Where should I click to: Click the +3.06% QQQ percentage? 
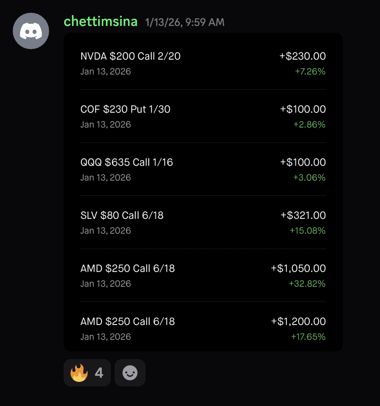click(310, 178)
